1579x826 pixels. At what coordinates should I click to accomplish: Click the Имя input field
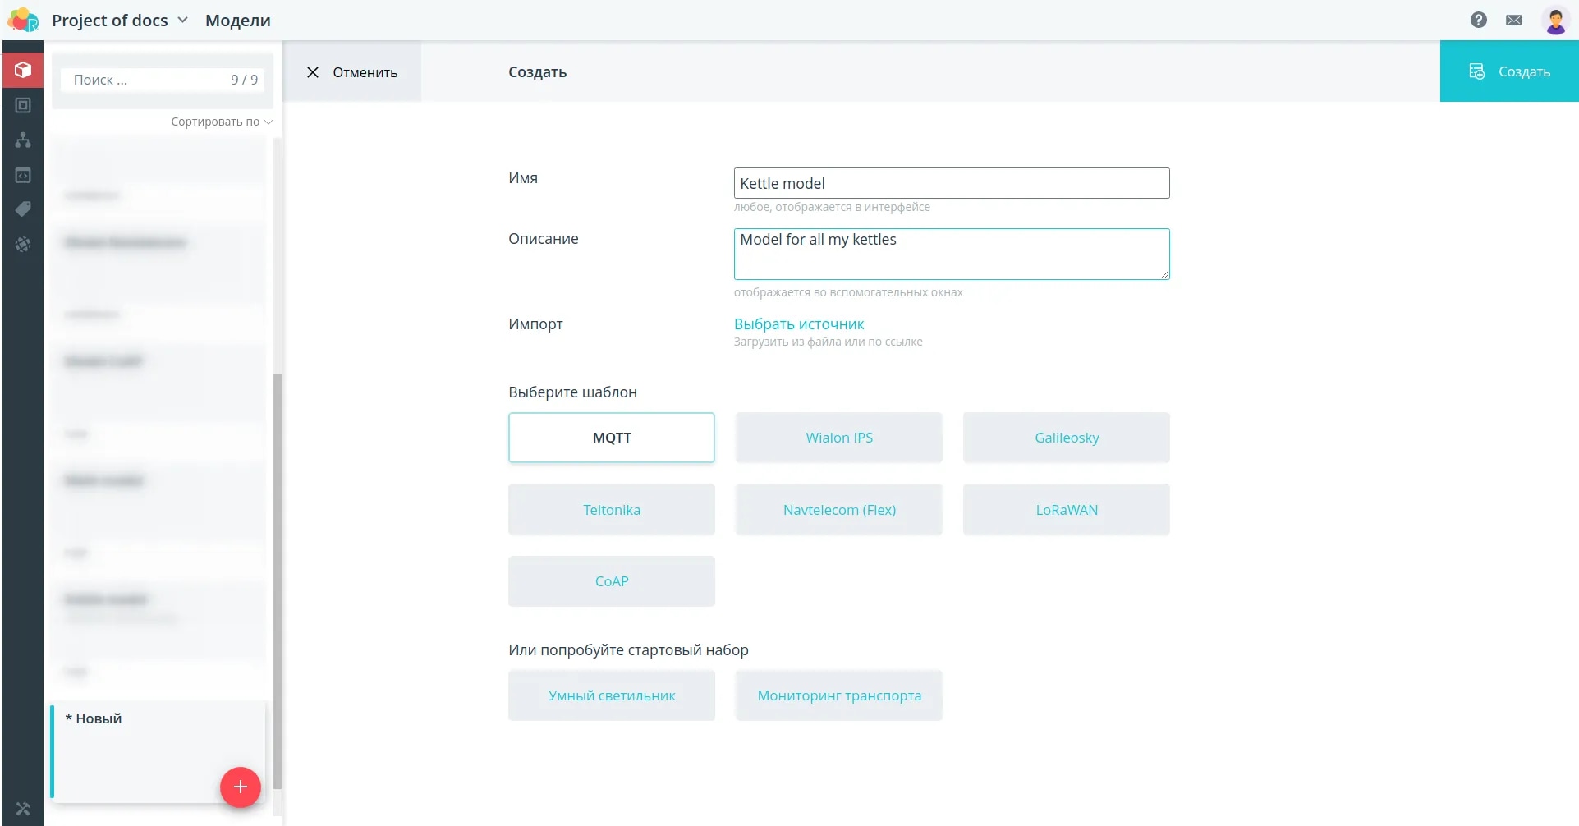click(952, 183)
